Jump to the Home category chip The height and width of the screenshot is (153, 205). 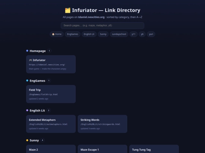pyautogui.click(x=57, y=34)
